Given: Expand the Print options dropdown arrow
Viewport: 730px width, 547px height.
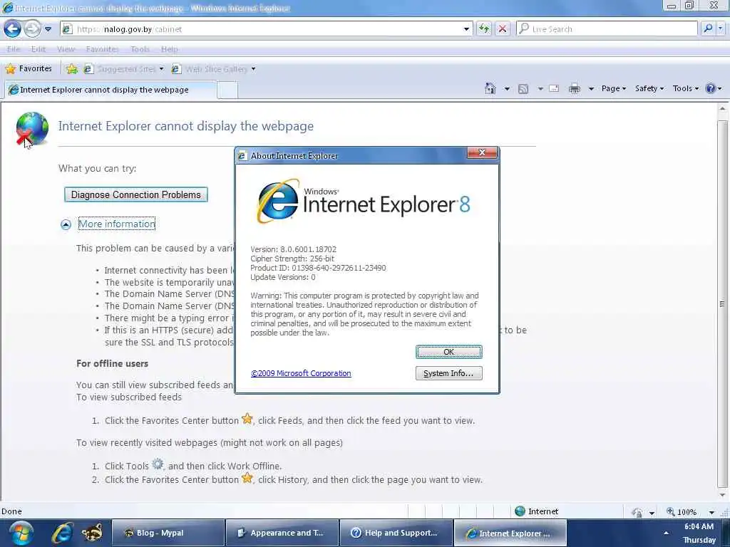Looking at the screenshot, I should pyautogui.click(x=590, y=88).
